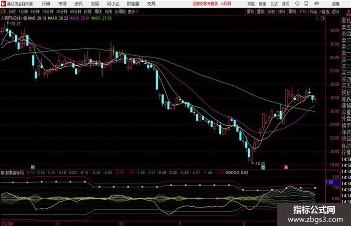Image resolution: width=351 pixels, height=226 pixels.
Task: Switch to the 30分钟 period tab
Action: tap(62, 12)
